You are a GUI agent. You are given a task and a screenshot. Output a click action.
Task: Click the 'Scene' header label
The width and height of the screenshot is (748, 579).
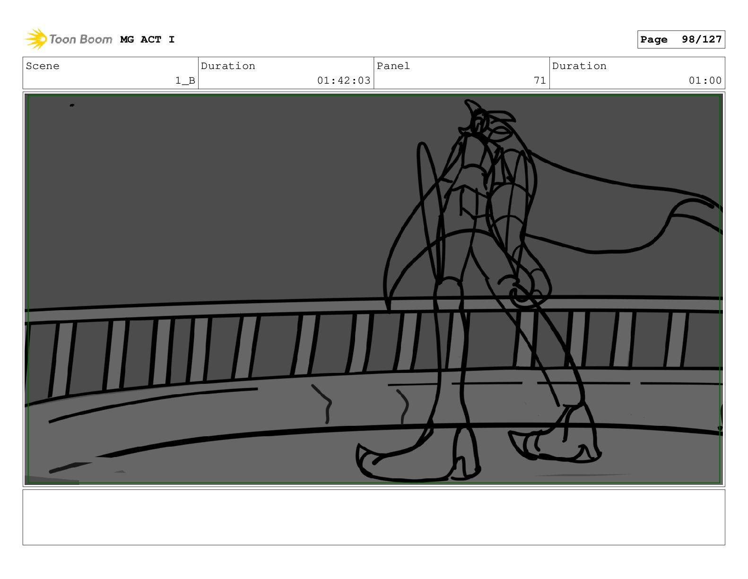click(43, 66)
